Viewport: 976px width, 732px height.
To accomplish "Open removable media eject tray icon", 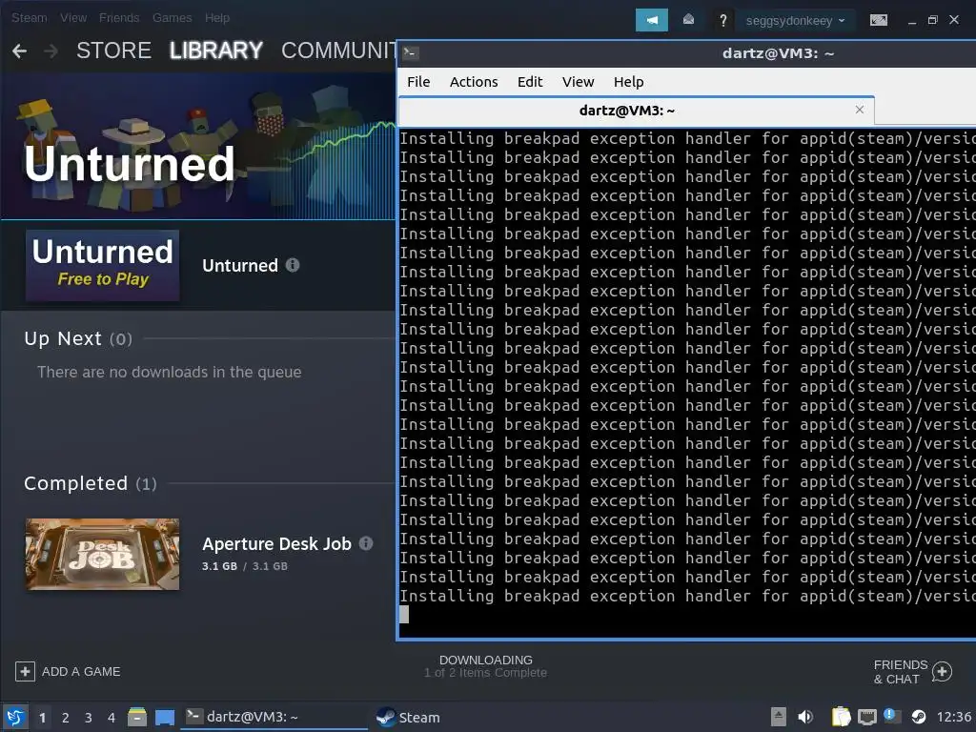I will pos(778,717).
